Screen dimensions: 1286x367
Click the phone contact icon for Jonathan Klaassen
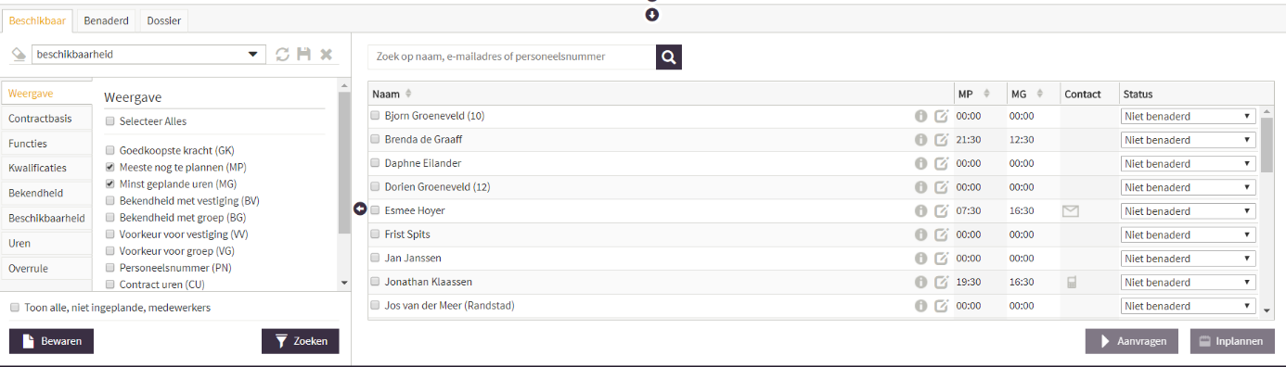(x=1071, y=282)
